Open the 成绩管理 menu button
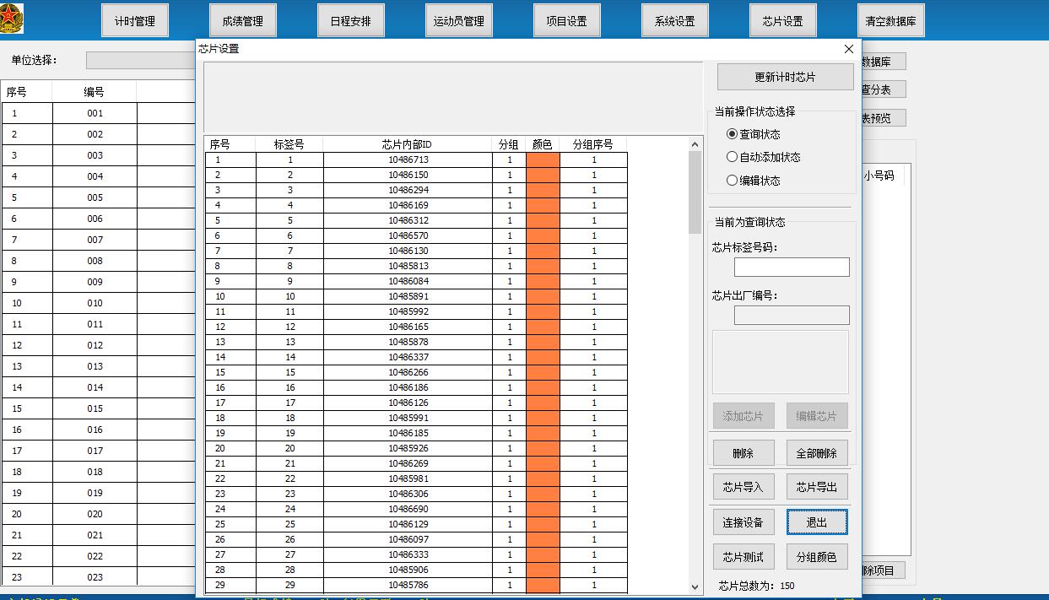The width and height of the screenshot is (1049, 600). pyautogui.click(x=243, y=21)
